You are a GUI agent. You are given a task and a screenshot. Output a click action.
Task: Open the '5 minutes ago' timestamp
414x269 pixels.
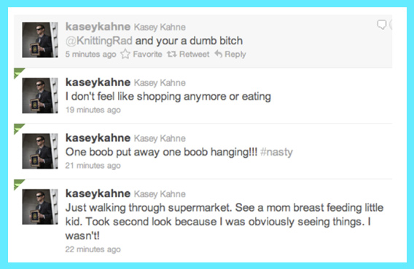91,55
